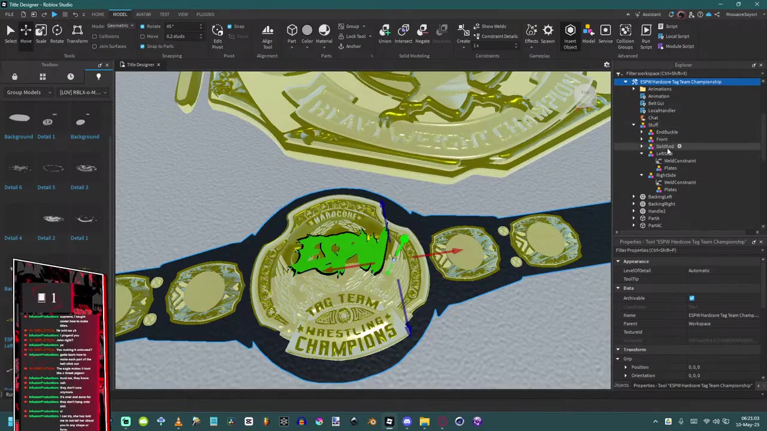Expand the Grip Position property

[626, 367]
